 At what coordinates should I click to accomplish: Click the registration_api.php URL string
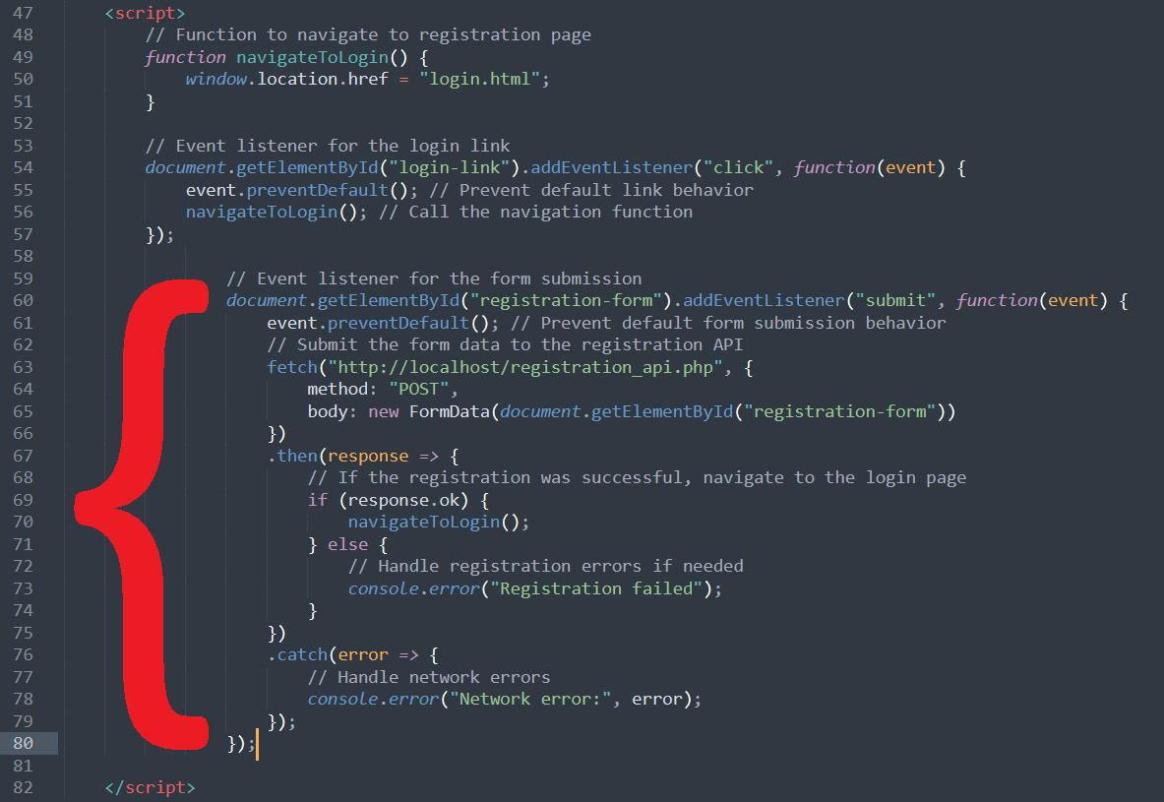[525, 367]
